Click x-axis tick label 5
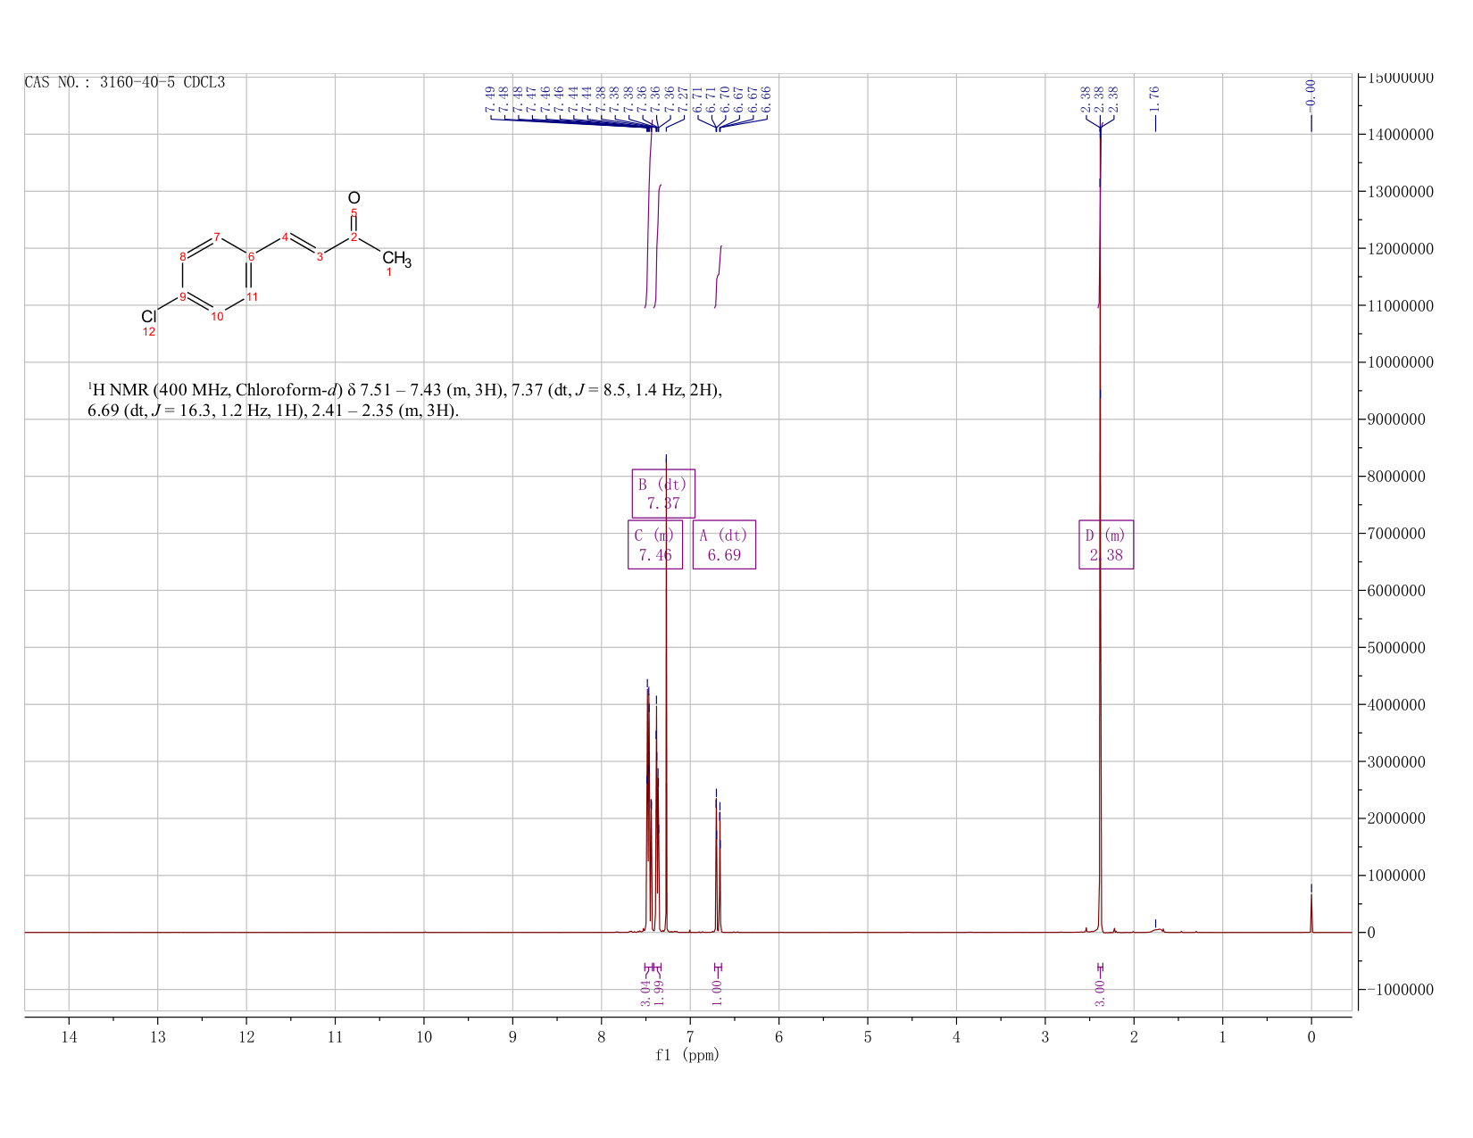This screenshot has height=1138, width=1473. click(868, 1036)
